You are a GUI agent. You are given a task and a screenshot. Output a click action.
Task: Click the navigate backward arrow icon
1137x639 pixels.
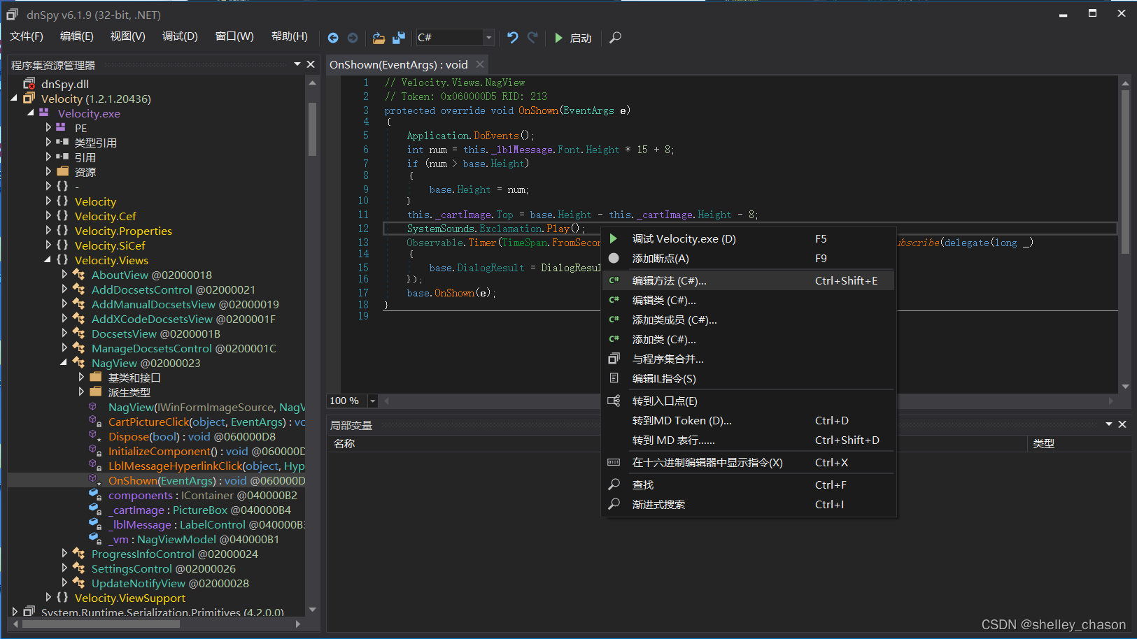click(333, 38)
